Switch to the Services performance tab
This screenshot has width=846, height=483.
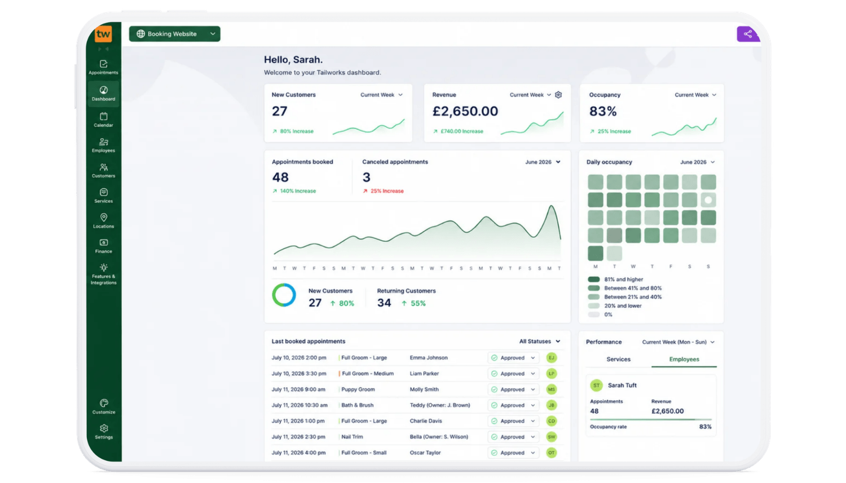pos(619,359)
